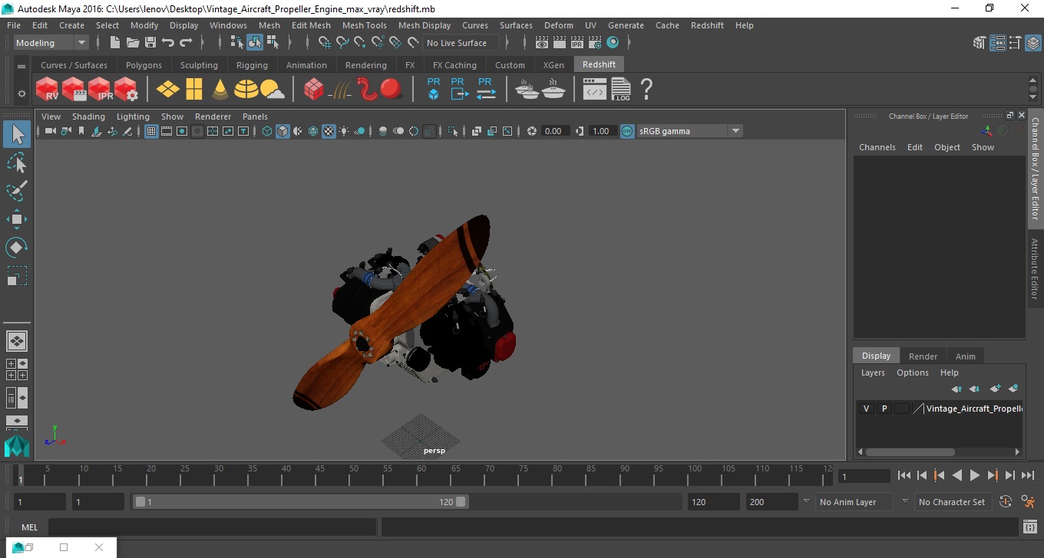This screenshot has width=1044, height=558.
Task: Open animation preferences running man icon
Action: pyautogui.click(x=1029, y=502)
